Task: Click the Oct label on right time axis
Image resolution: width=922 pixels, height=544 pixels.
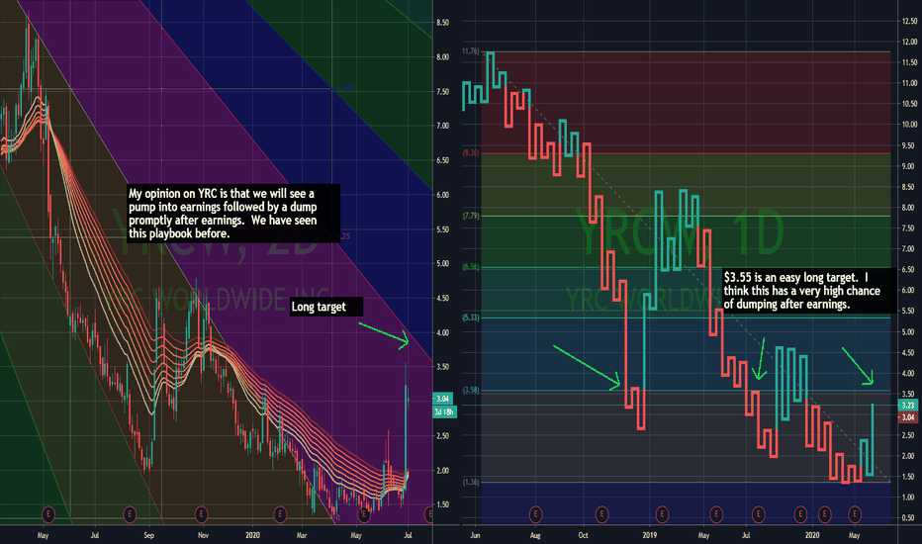Action: click(x=583, y=535)
